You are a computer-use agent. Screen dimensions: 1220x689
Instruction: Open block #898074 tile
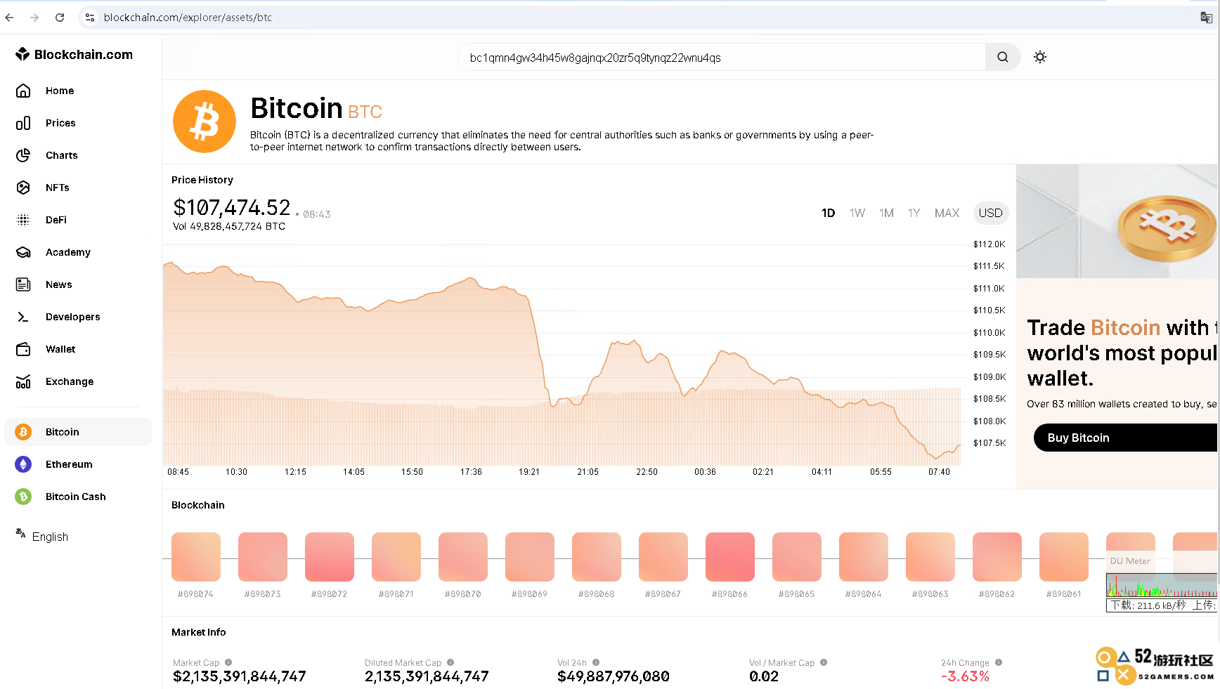196,557
